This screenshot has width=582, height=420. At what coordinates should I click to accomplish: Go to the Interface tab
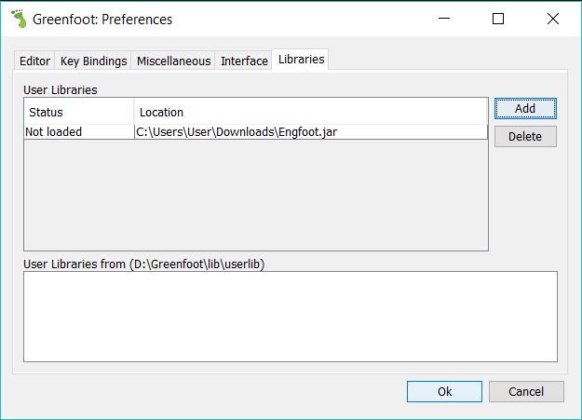[x=244, y=61]
